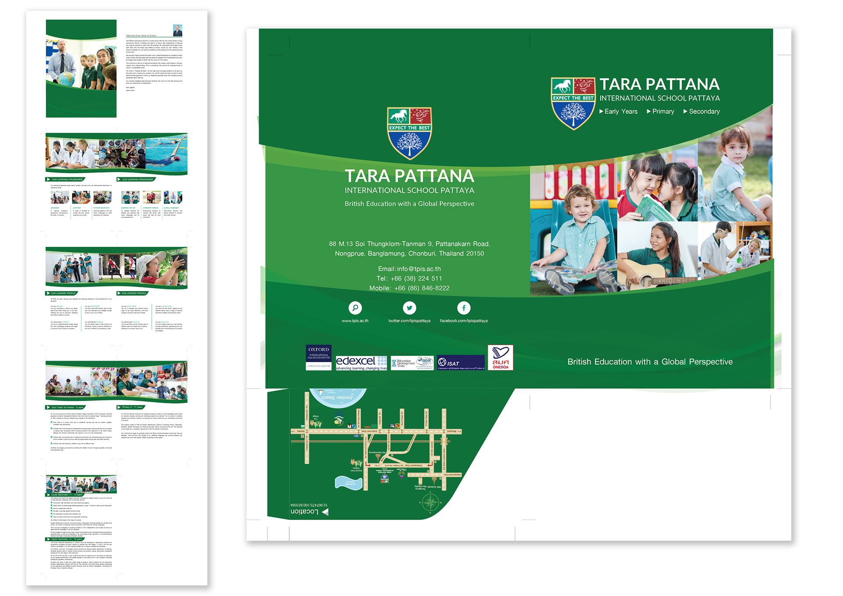This screenshot has width=843, height=596.
Task: Click the compass rose on the map
Action: (430, 502)
